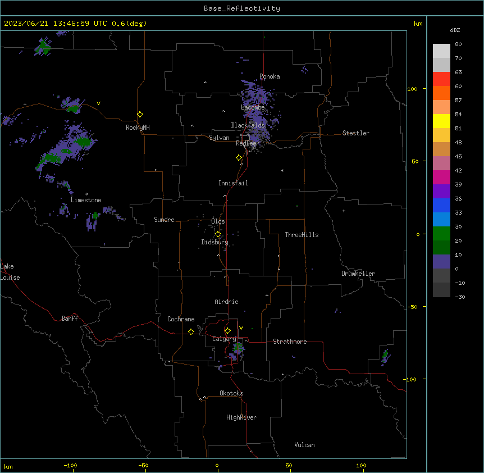
Task: Click the Drumheller town label
Action: 358,274
